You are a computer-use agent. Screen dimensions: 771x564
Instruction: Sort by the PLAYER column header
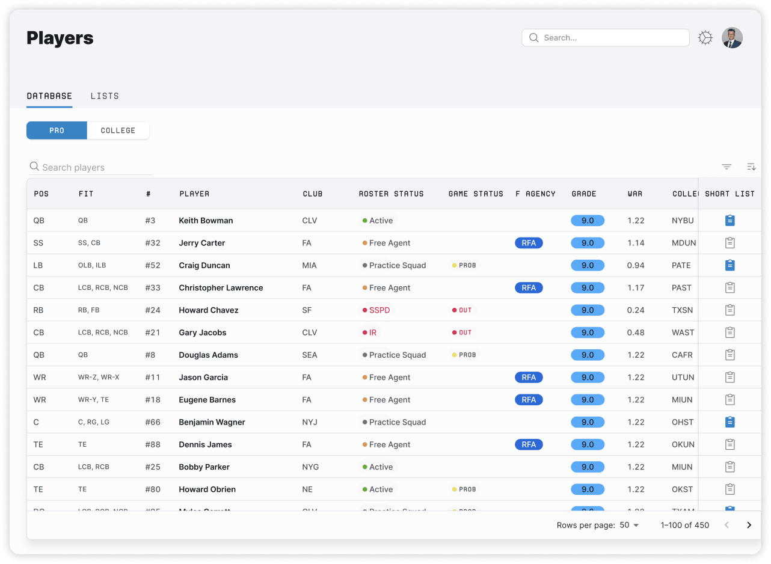pos(194,194)
